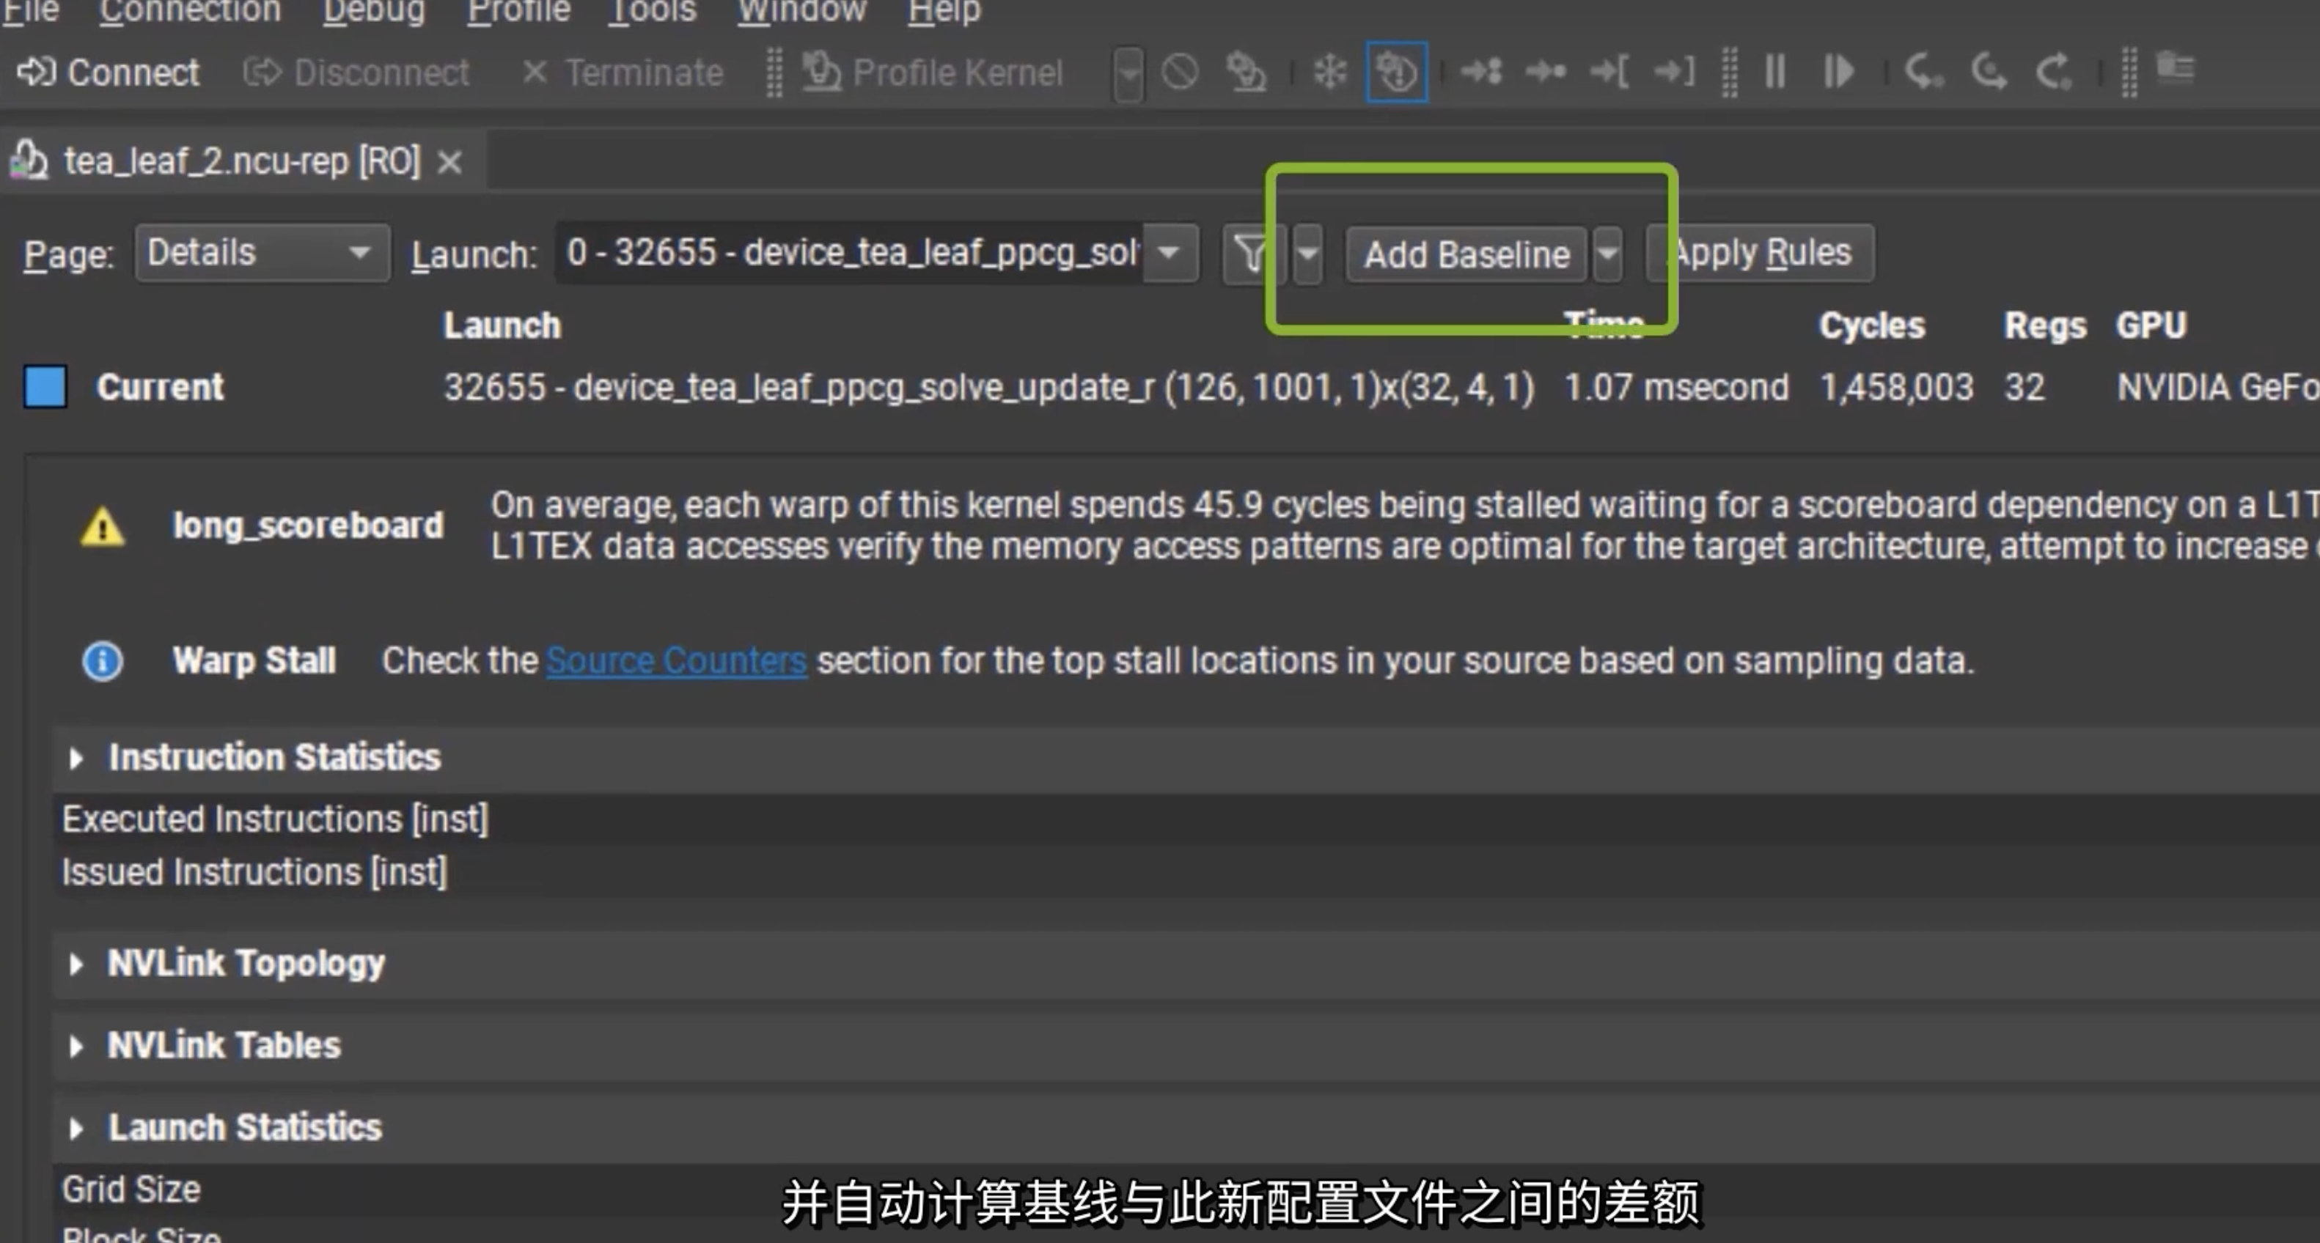Toggle the highlighted gear auto-profile icon

(1396, 72)
